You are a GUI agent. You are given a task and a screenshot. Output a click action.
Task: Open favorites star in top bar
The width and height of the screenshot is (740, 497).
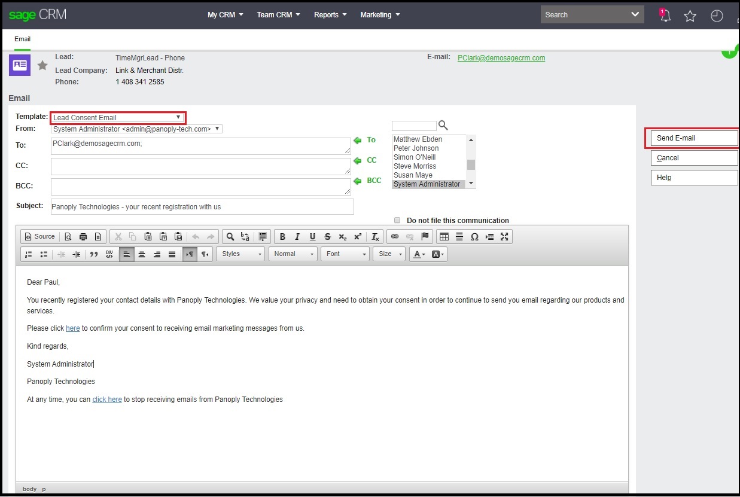[x=690, y=16]
